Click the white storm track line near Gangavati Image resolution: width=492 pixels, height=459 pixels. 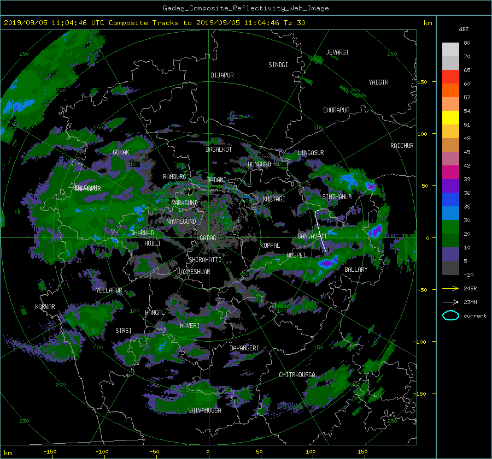pos(320,230)
